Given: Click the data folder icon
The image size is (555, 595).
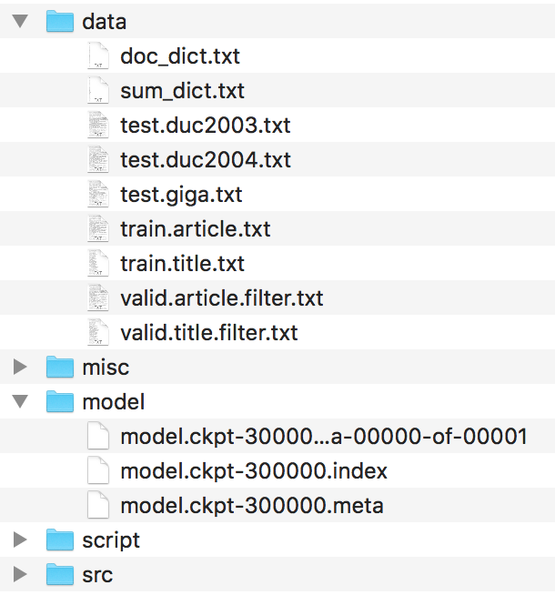Looking at the screenshot, I should tap(59, 21).
